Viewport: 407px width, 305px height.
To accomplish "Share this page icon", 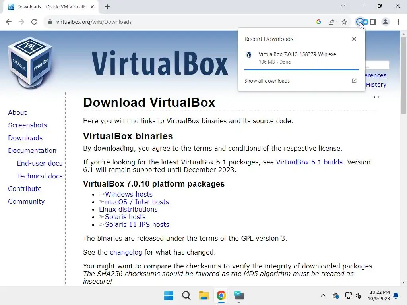I will (x=331, y=22).
